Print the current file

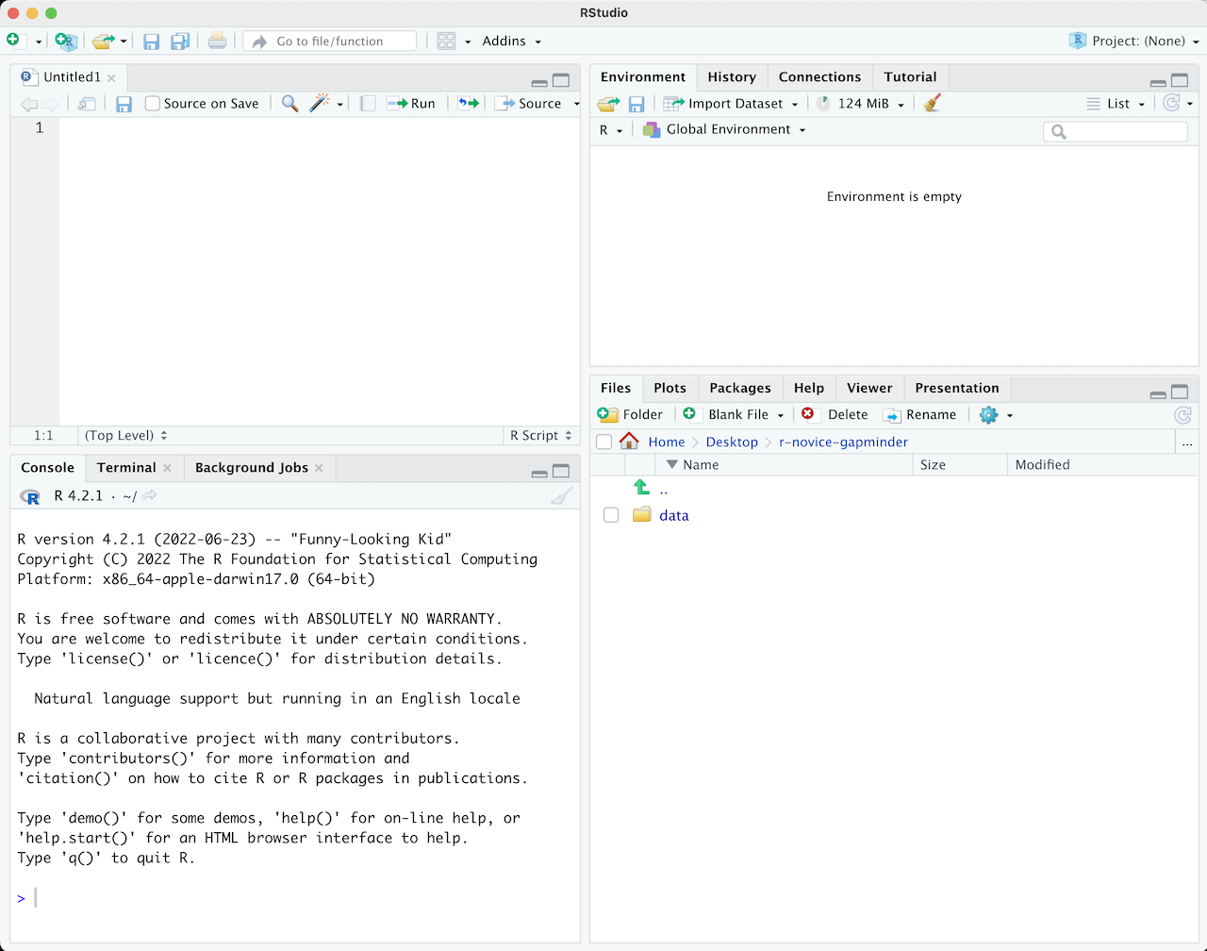pos(217,41)
